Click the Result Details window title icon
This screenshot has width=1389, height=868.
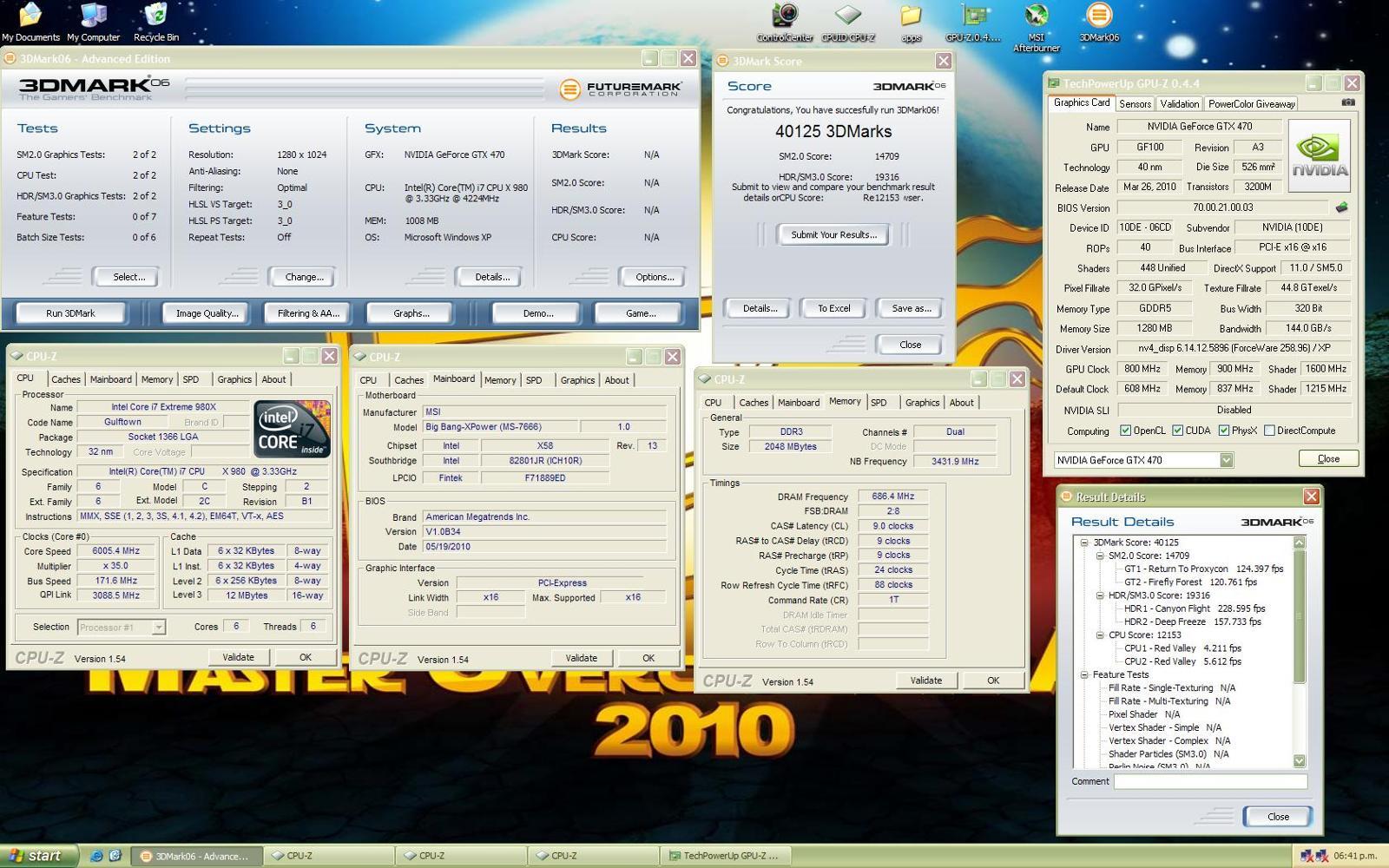click(1066, 496)
